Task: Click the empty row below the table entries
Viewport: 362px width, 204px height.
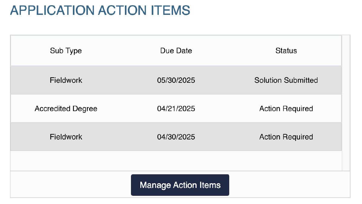Action: [x=176, y=161]
